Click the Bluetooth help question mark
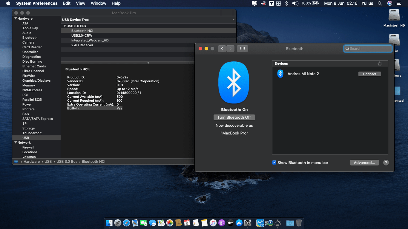 [x=386, y=163]
